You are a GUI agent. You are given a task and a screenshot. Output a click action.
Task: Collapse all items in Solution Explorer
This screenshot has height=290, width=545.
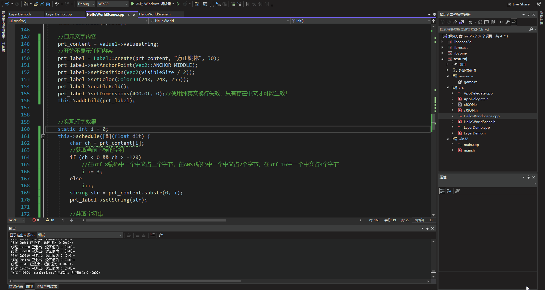pos(486,22)
